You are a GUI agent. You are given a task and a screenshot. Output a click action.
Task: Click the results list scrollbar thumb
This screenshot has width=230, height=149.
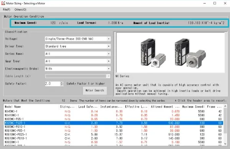225,121
